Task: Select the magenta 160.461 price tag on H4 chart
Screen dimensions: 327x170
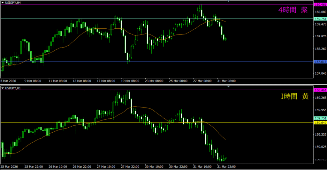Action: [x=320, y=5]
